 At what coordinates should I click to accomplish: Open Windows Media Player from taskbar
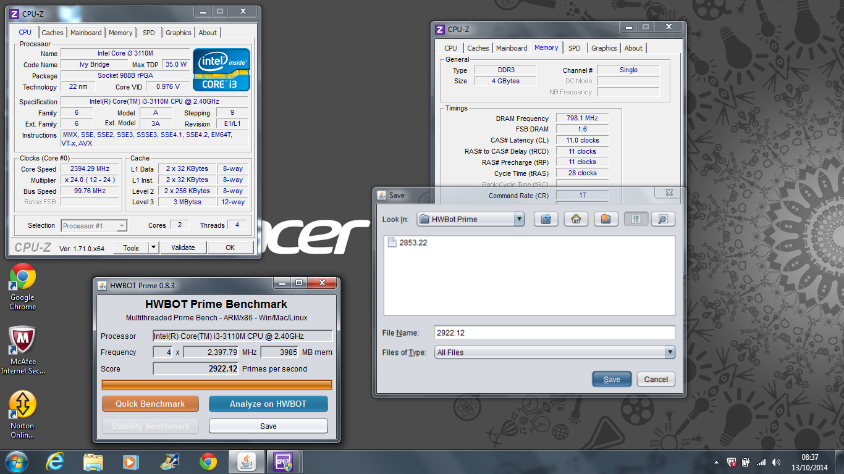pyautogui.click(x=130, y=462)
